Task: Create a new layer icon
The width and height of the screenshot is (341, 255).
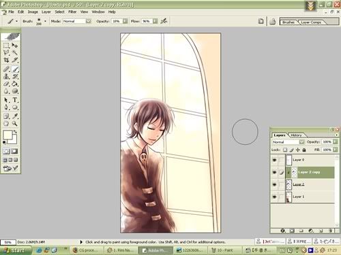Action: click(x=321, y=231)
